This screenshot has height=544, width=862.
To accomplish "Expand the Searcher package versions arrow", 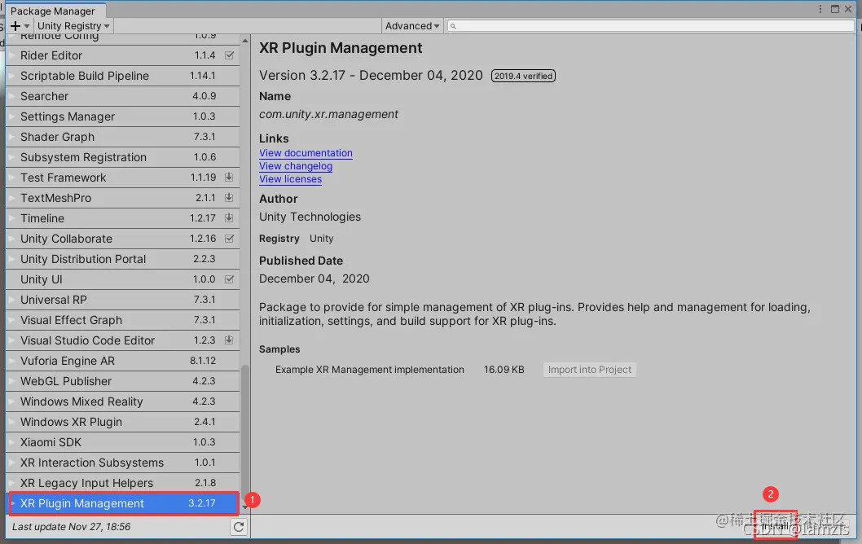I will [x=11, y=95].
